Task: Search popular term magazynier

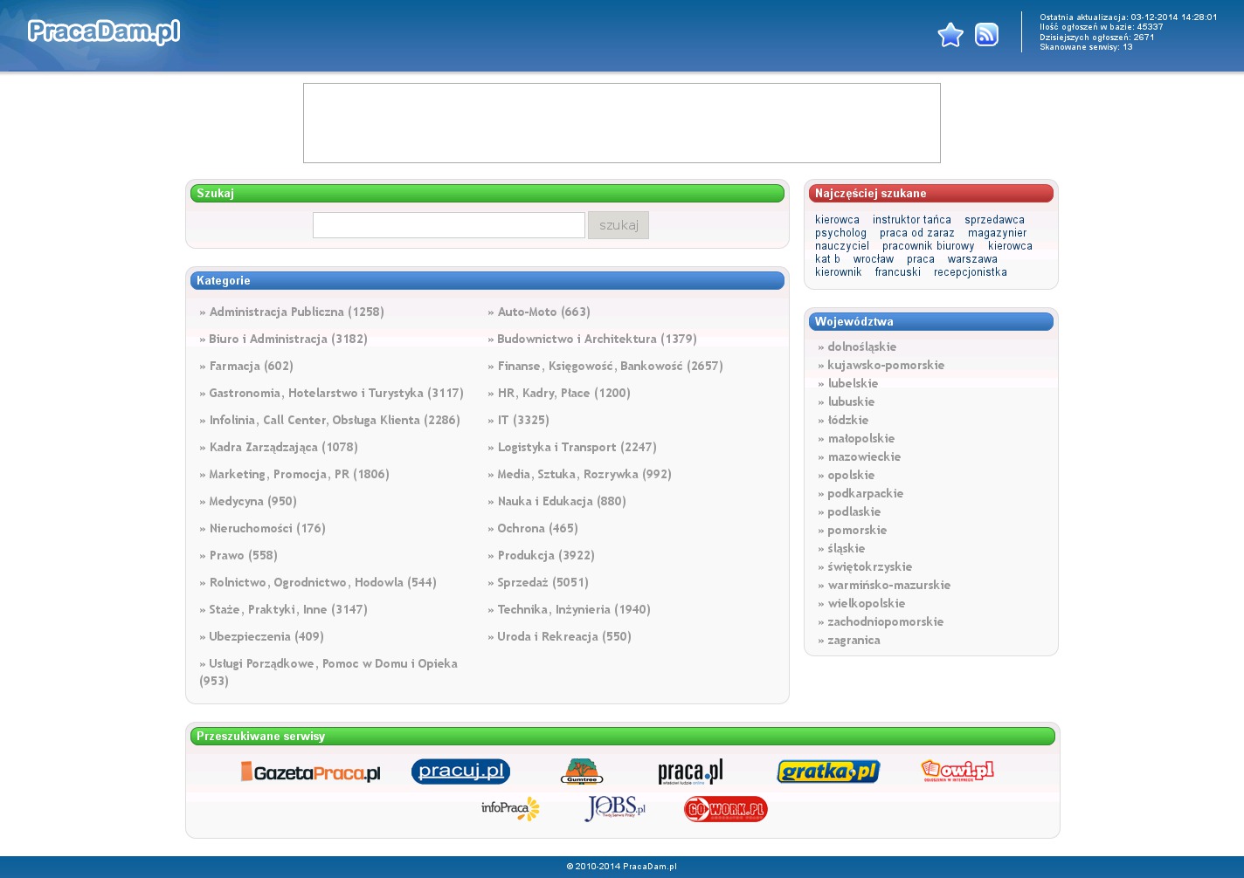Action: tap(998, 233)
